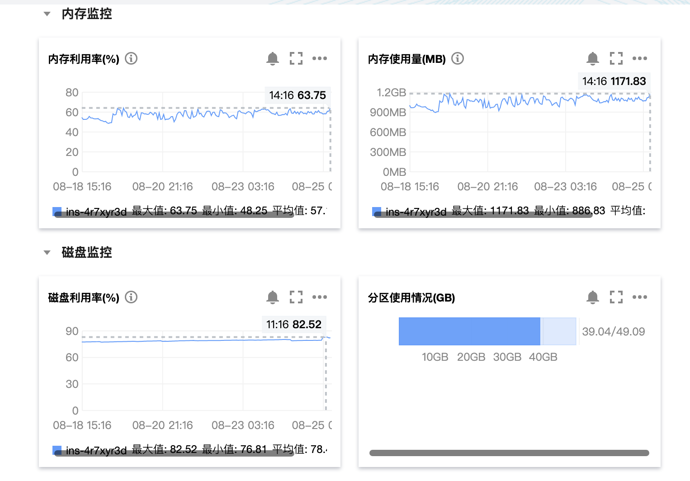Toggle ins-4r7xyr3d legend in 内存使用量 chart
Screen dimensions: 690x481
(x=409, y=211)
